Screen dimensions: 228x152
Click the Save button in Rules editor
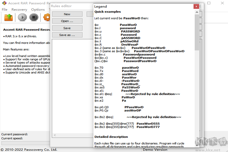pyautogui.click(x=67, y=28)
